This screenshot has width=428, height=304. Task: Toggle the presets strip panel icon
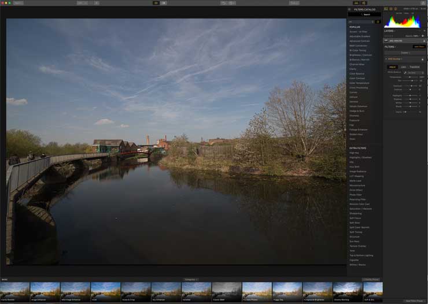click(356, 3)
